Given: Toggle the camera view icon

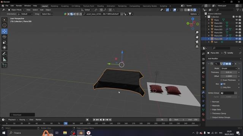Looking at the screenshot, I should click(x=197, y=42).
